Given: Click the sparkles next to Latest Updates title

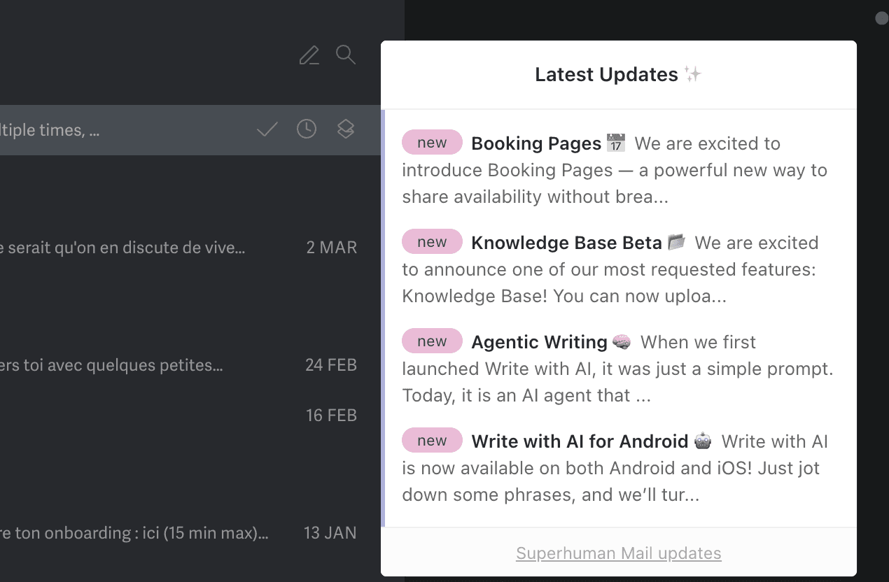Looking at the screenshot, I should point(692,74).
